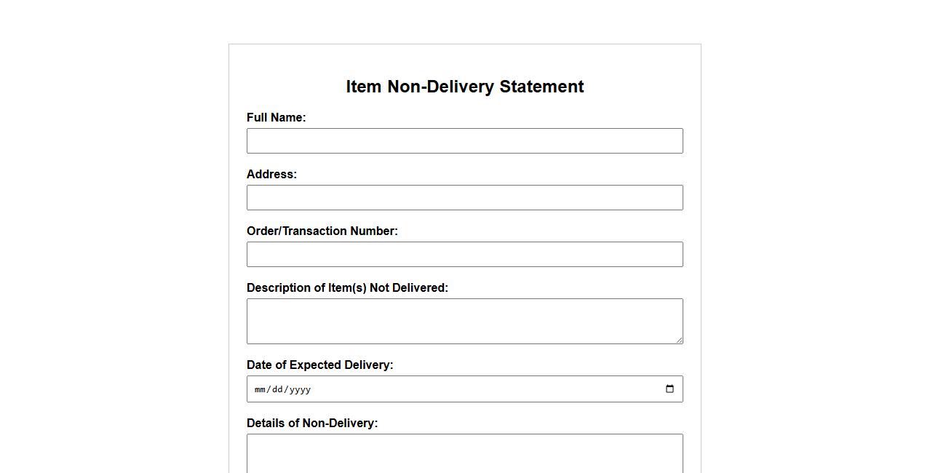
Task: Click the "Details of Non-Delivery:" label
Action: [311, 424]
